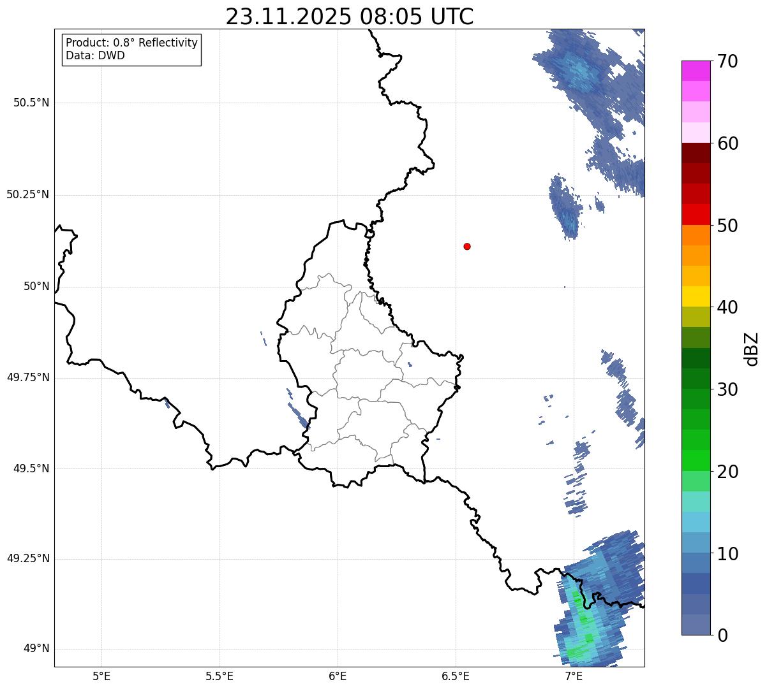
Task: Click the 50 tick label on colorbar
Action: tap(727, 226)
